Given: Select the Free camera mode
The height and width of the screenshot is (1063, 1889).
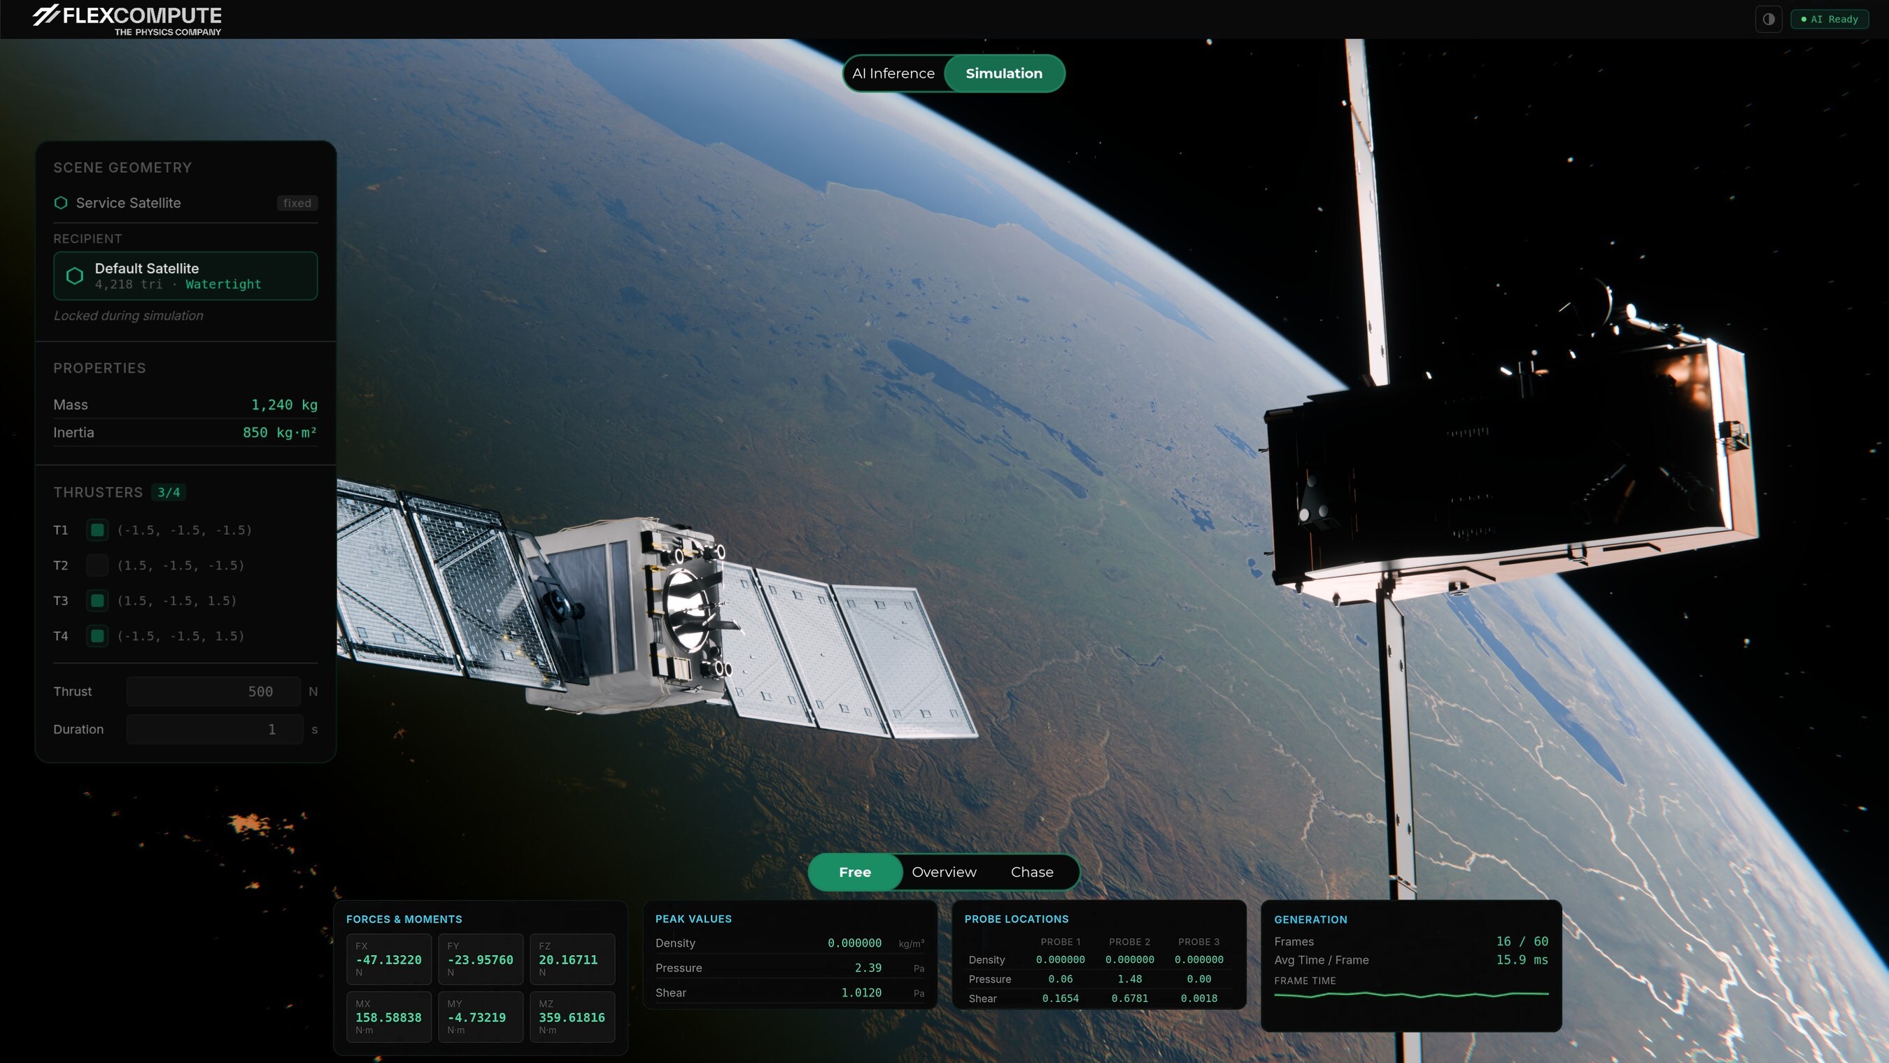Looking at the screenshot, I should click(x=854, y=872).
